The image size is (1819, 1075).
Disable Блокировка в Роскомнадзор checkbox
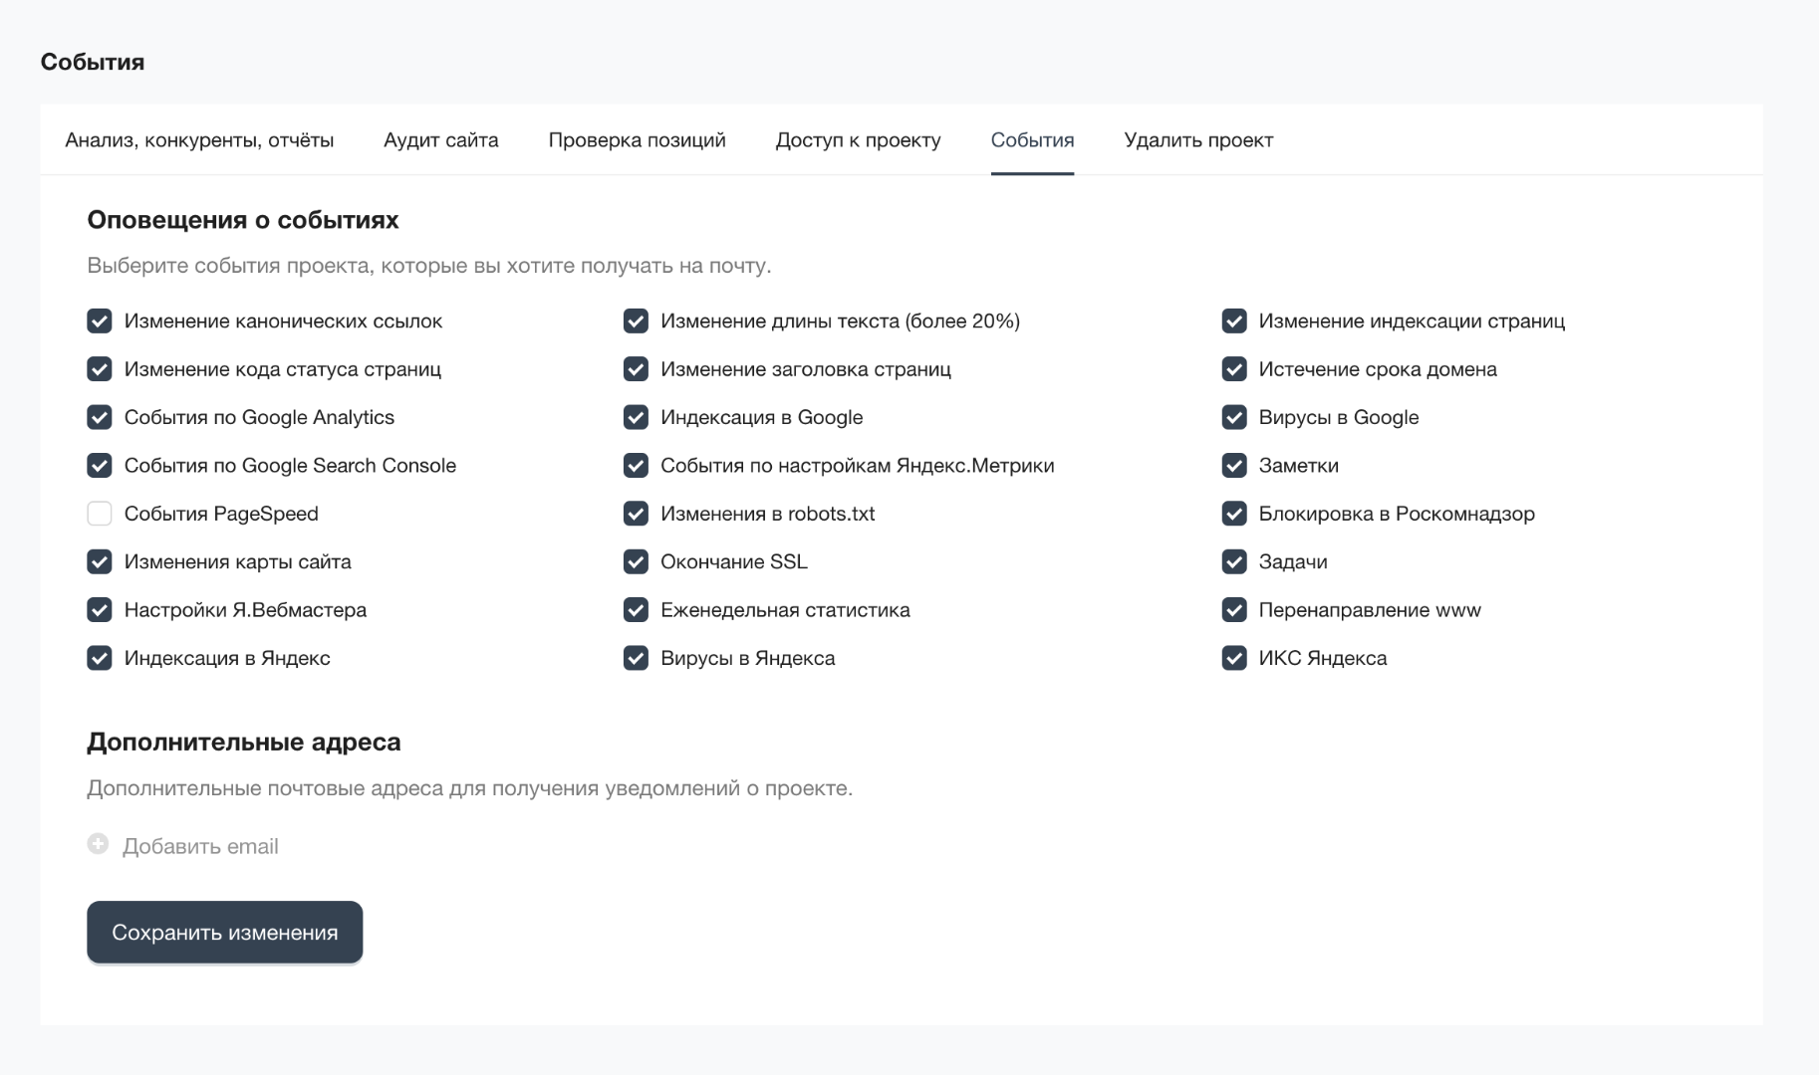click(x=1234, y=514)
